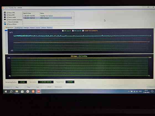Toggle the Stress GPU(s) checkbox
155x116 pixels.
click(7, 24)
